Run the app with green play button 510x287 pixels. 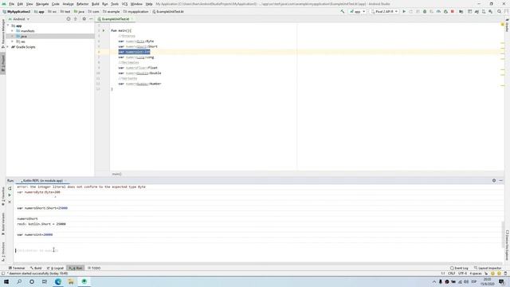[x=404, y=11]
